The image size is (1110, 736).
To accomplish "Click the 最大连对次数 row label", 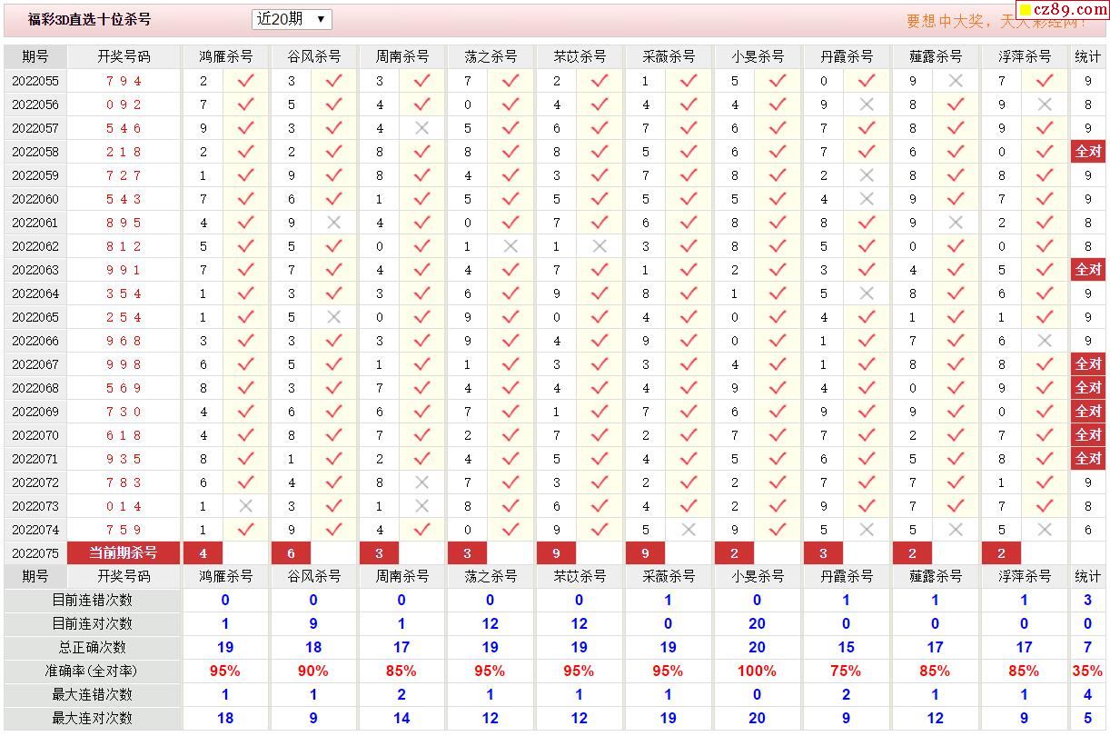I will click(92, 718).
